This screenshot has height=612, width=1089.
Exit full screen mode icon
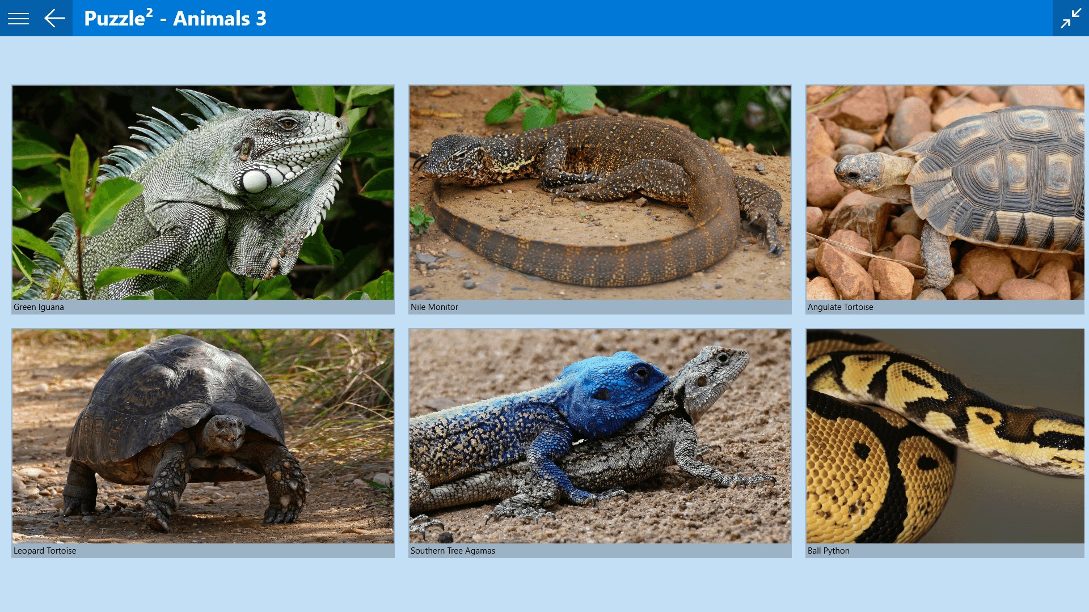tap(1071, 18)
